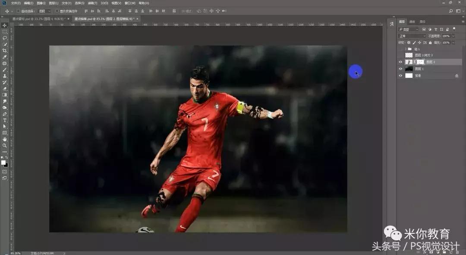The height and width of the screenshot is (255, 466).
Task: Expand the Group 1 folder in layers
Action: click(405, 49)
